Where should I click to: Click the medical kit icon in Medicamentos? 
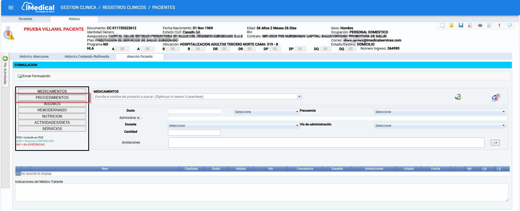point(496,98)
